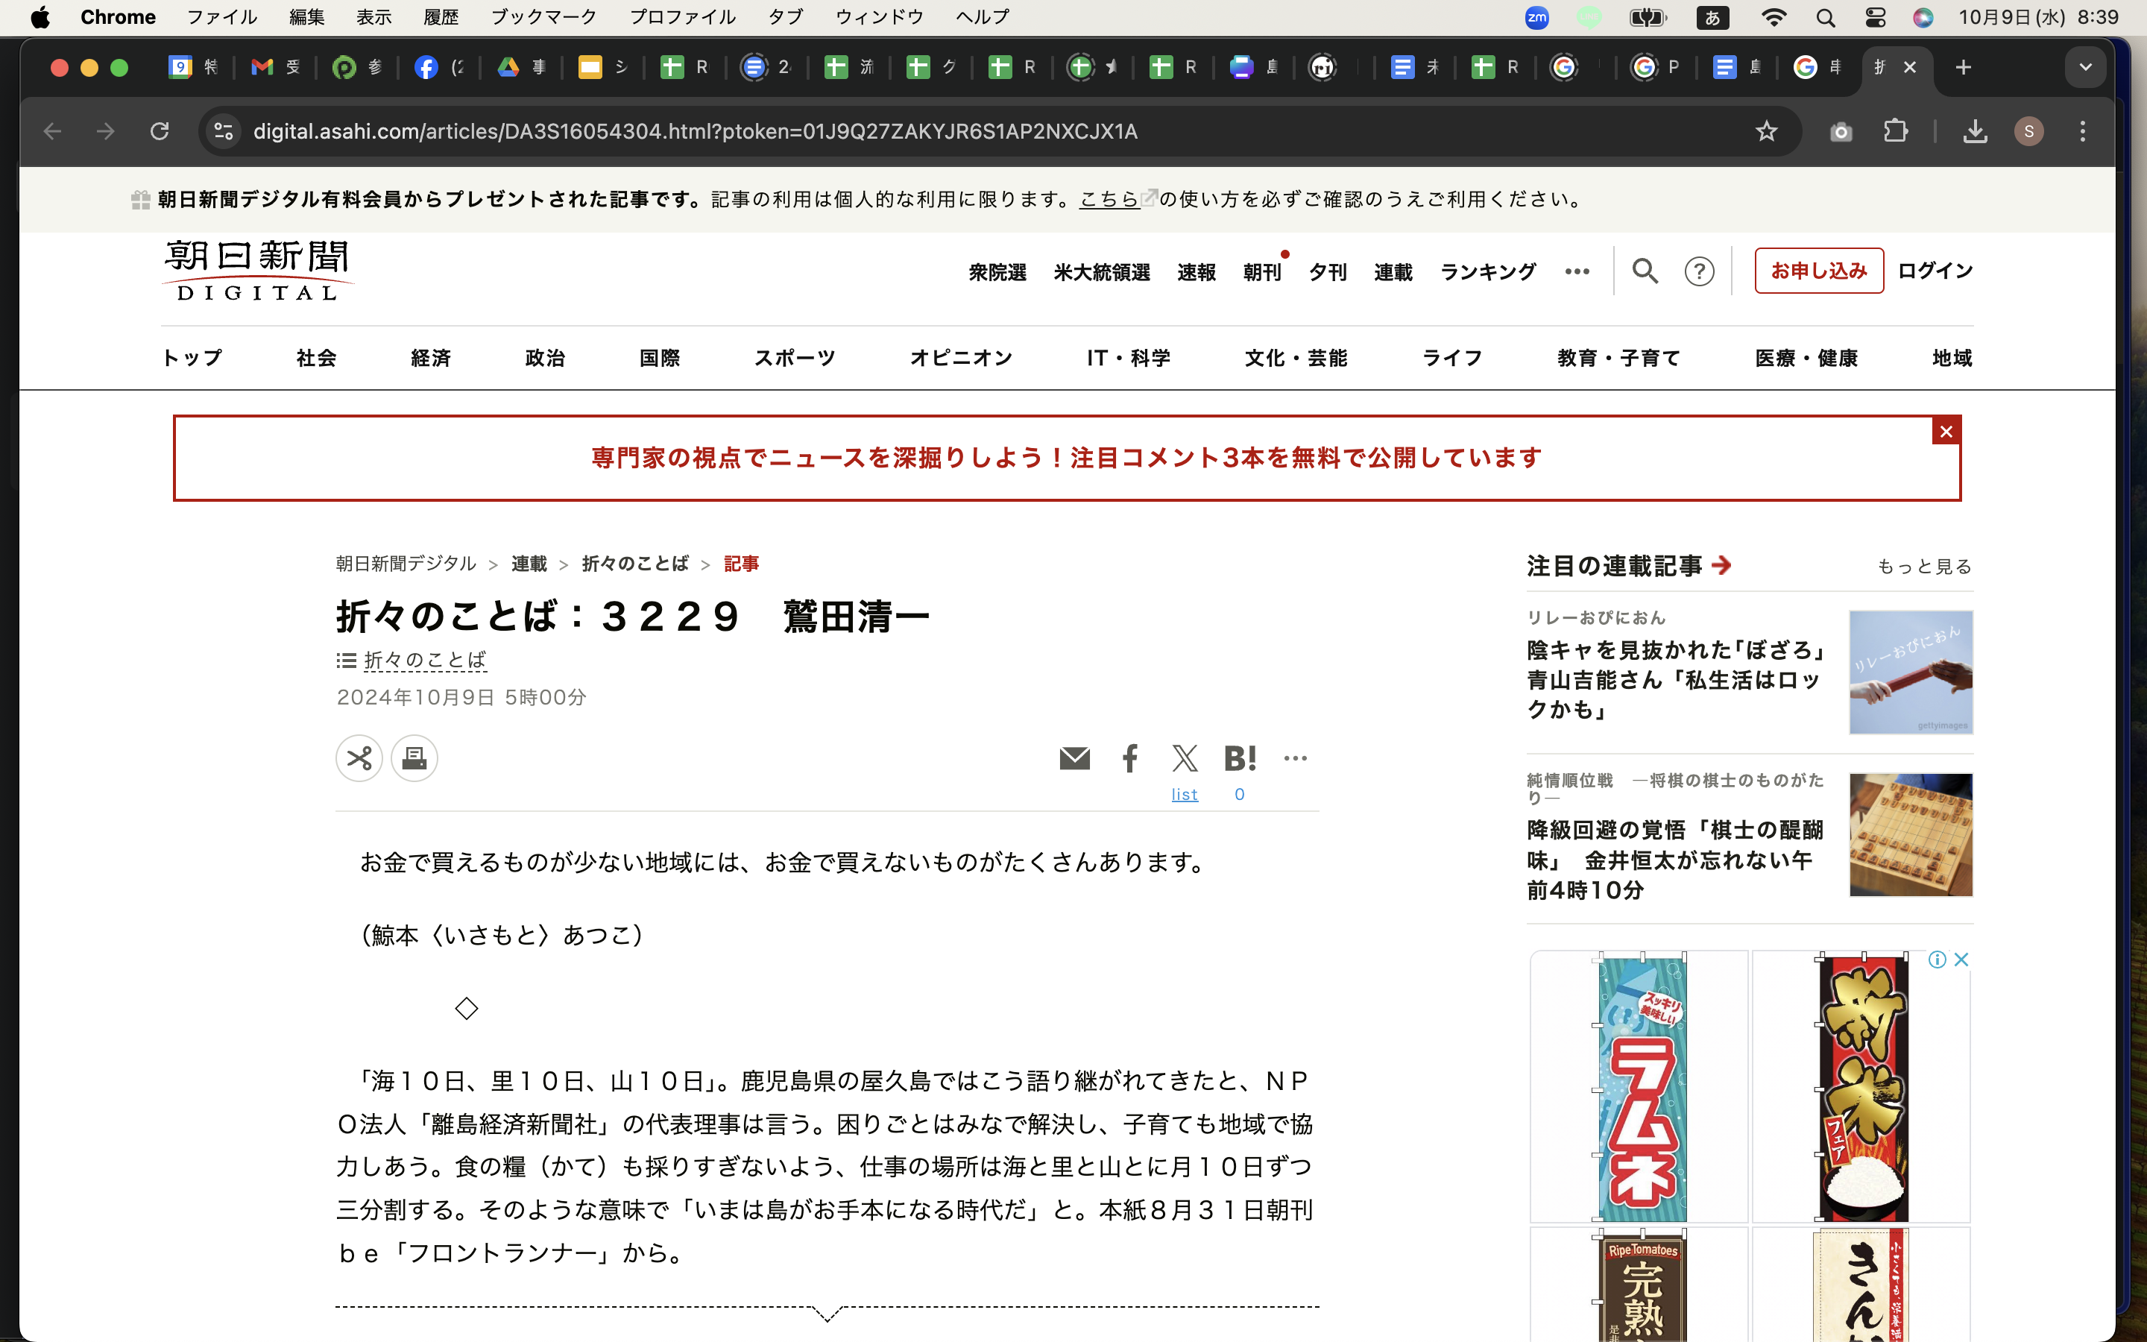Click the red promotional banner text
This screenshot has width=2147, height=1342.
1066,458
